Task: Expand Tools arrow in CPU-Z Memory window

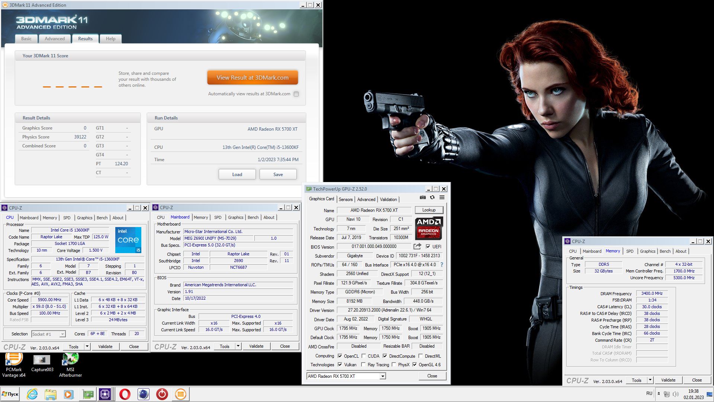Action: pyautogui.click(x=650, y=380)
